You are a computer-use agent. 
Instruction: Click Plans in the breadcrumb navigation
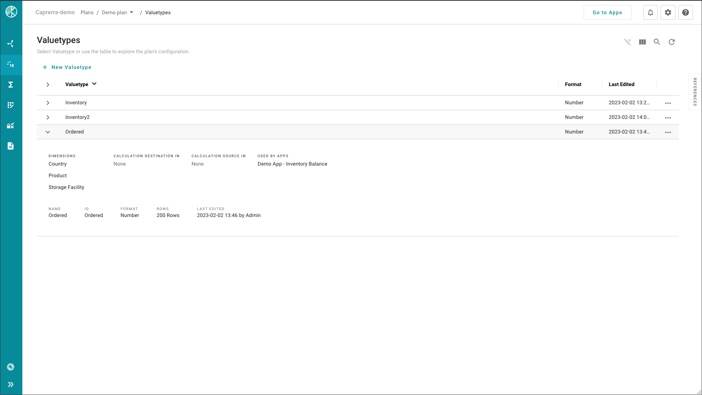pyautogui.click(x=87, y=12)
